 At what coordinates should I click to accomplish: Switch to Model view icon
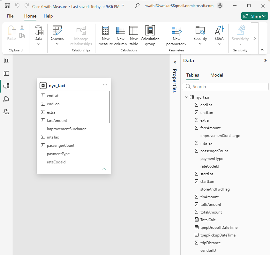tap(6, 86)
